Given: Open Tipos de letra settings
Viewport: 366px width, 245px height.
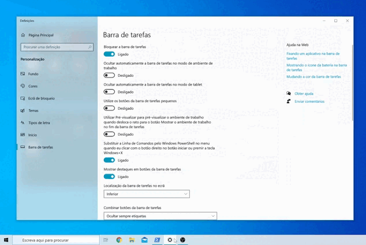Looking at the screenshot, I should coord(39,122).
